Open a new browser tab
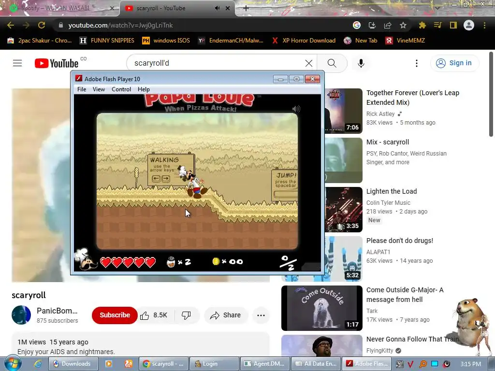Image resolution: width=495 pixels, height=371 pixels. tap(246, 8)
